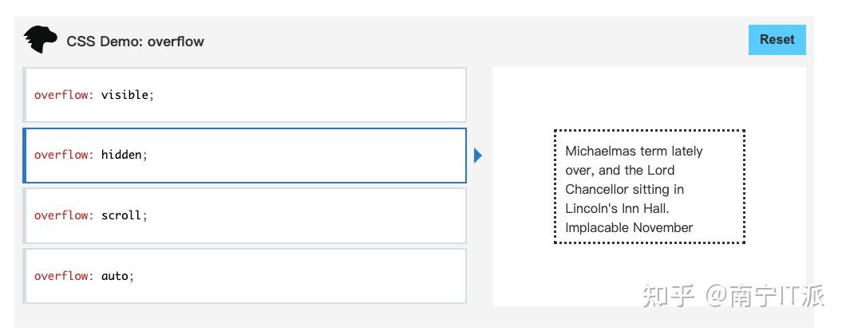Select the overflow: visible option

tap(244, 95)
